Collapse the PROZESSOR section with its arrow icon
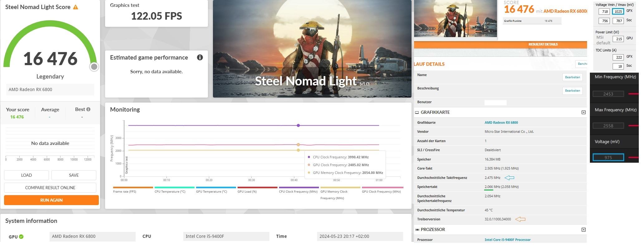The height and width of the screenshot is (245, 641). (x=583, y=230)
